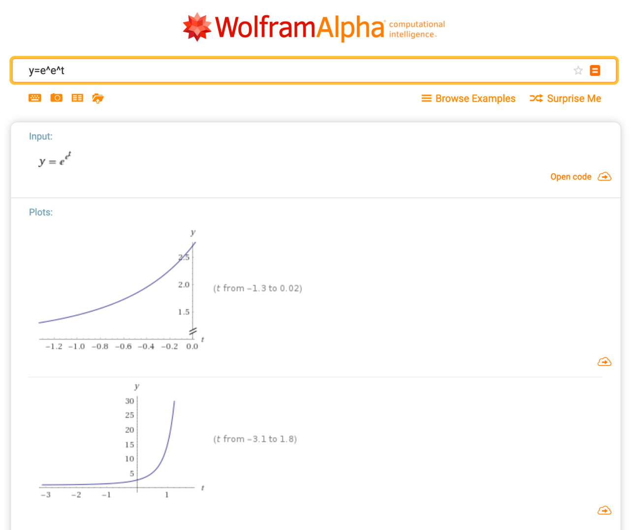The image size is (630, 530).
Task: Click the text "(t from -1.3 to 0.02)"
Action: (x=257, y=288)
